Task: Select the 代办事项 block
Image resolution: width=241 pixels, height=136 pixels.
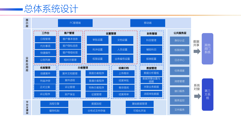Action: click(45, 46)
